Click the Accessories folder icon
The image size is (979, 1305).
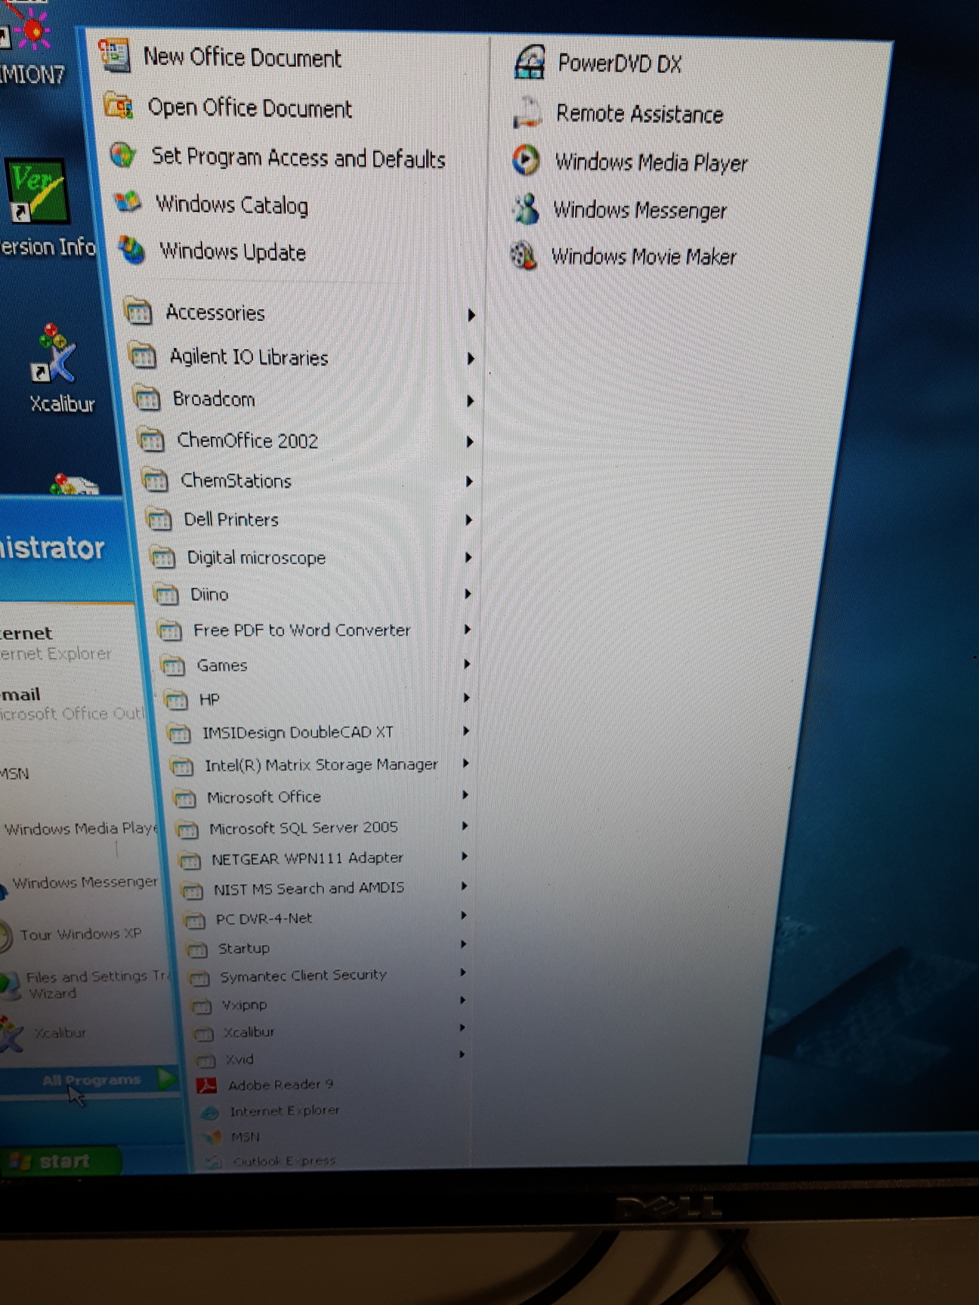(x=138, y=310)
